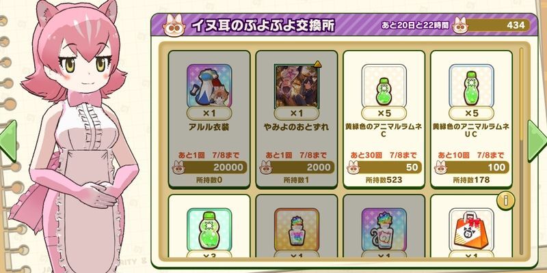Select the 黄緑色のアニマルラムネUC bottle icon
This screenshot has height=273, width=547.
click(471, 86)
